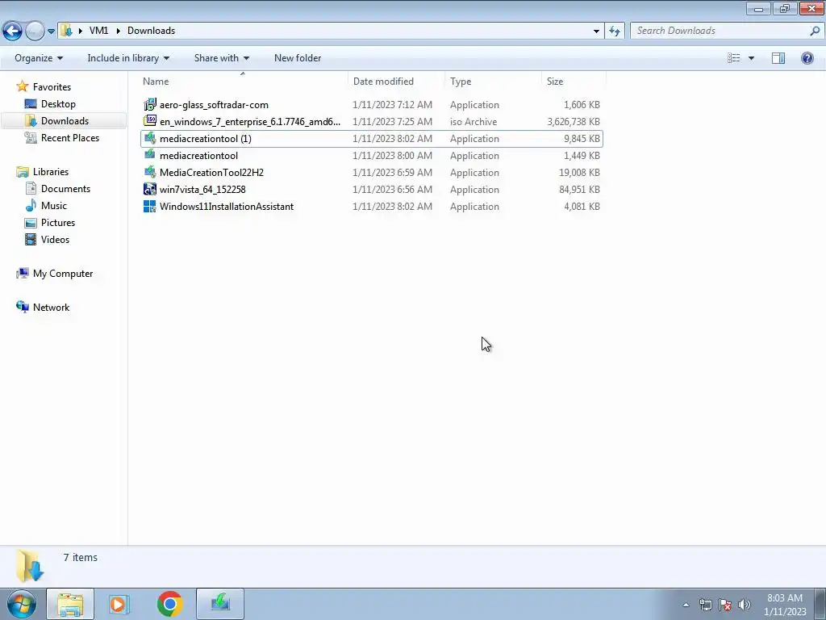Open the Organize menu

(39, 58)
